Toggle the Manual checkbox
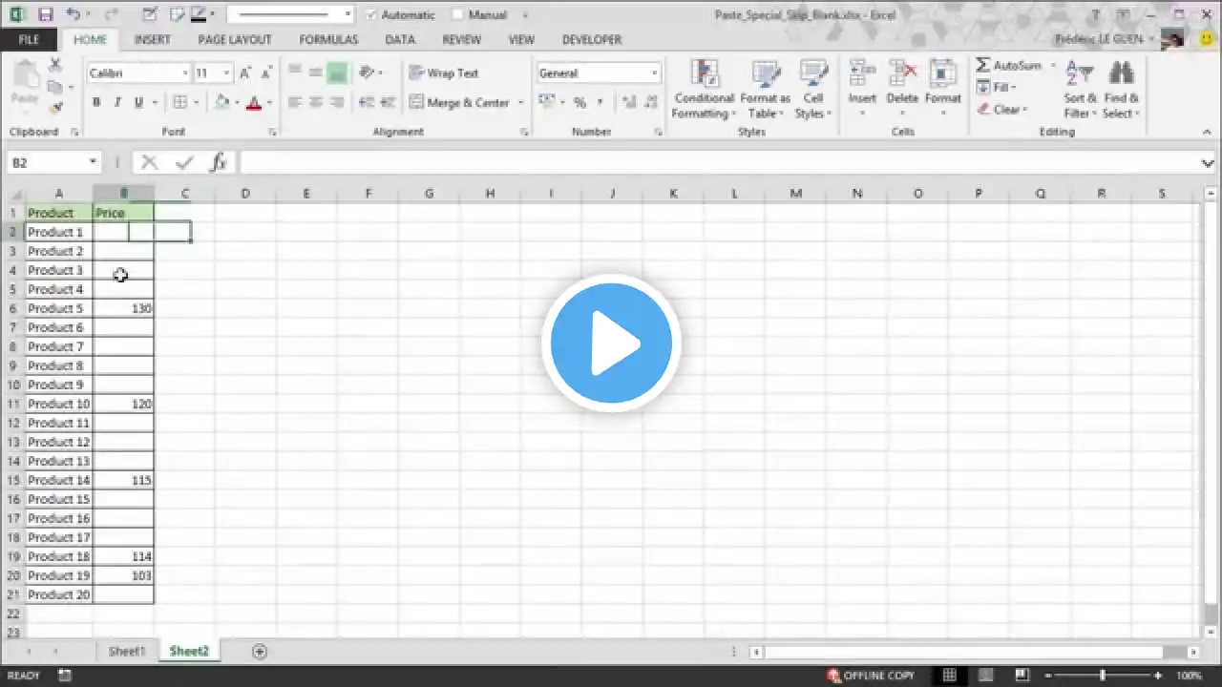Viewport: 1222px width, 687px height. click(457, 15)
